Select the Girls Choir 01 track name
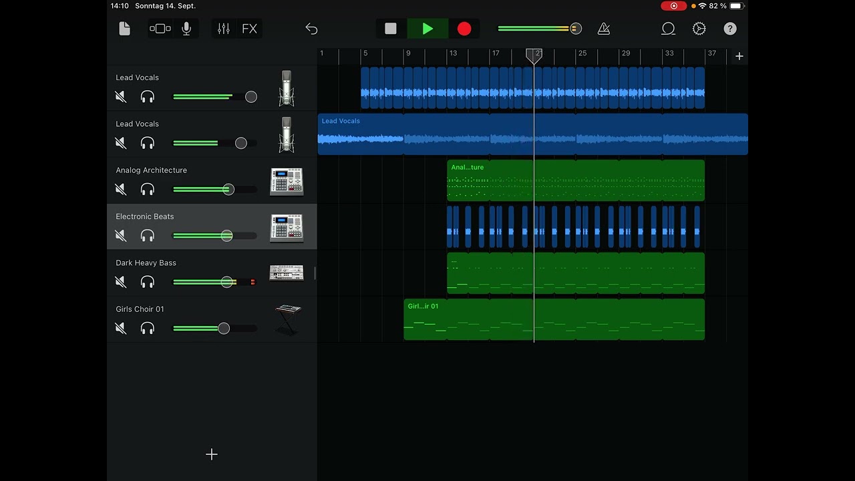 point(140,309)
